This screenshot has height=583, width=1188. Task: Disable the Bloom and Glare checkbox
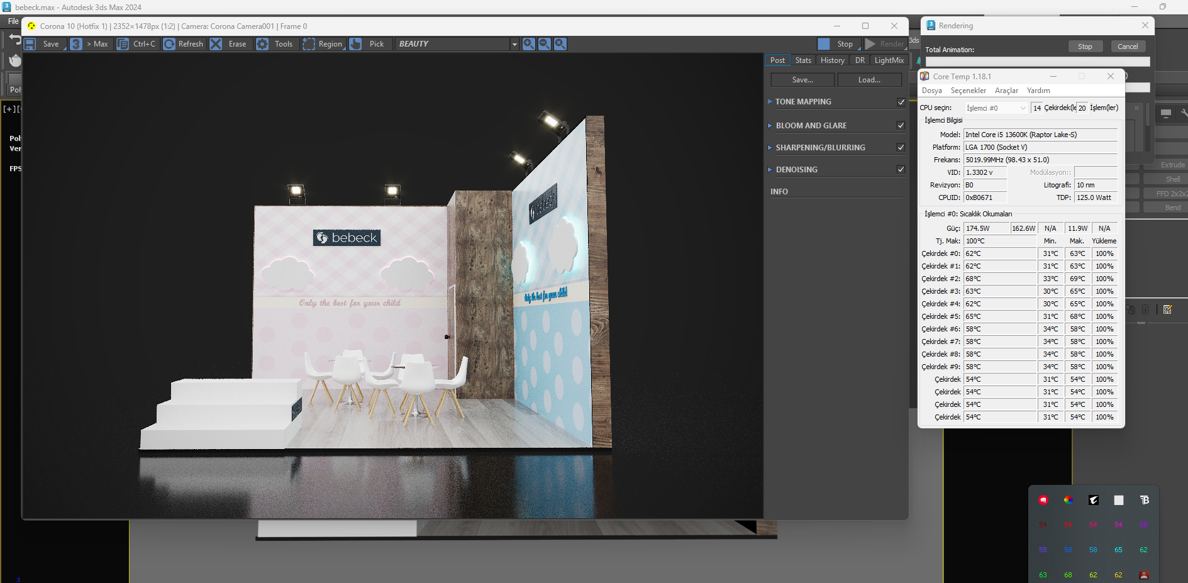pos(901,126)
